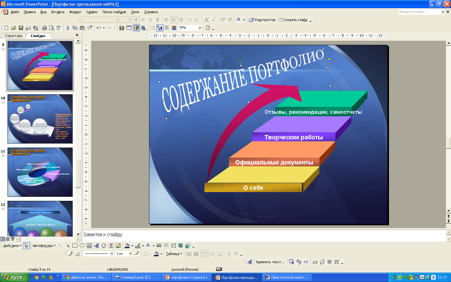Insert WordArt from the drawing toolbar
This screenshot has height=282, width=451.
click(x=96, y=246)
